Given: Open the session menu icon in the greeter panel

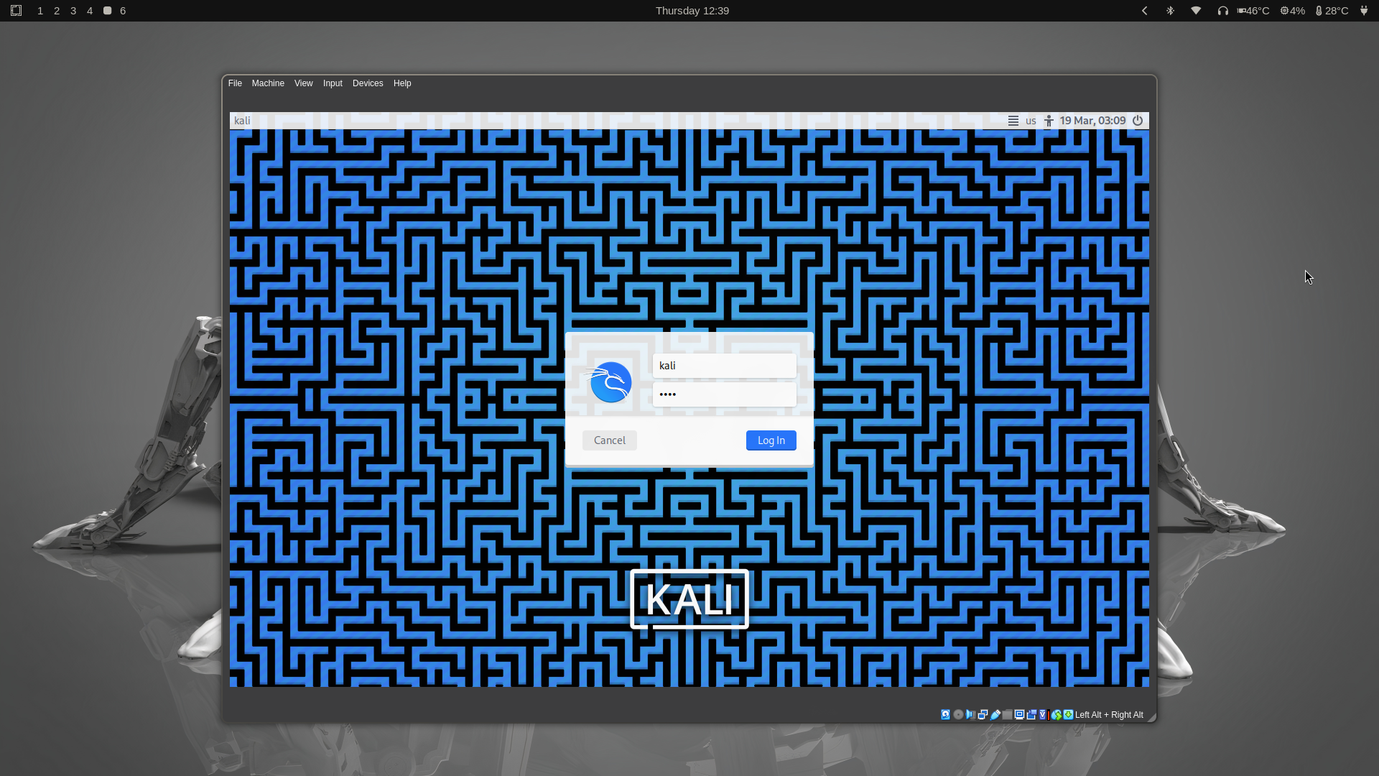Looking at the screenshot, I should [x=1013, y=121].
